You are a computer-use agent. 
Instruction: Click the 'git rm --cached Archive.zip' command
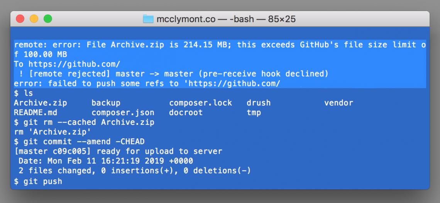(89, 122)
